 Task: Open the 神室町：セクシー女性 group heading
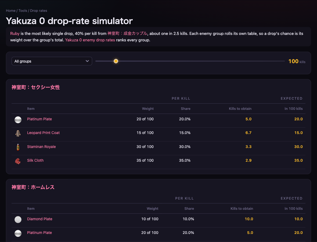point(35,87)
